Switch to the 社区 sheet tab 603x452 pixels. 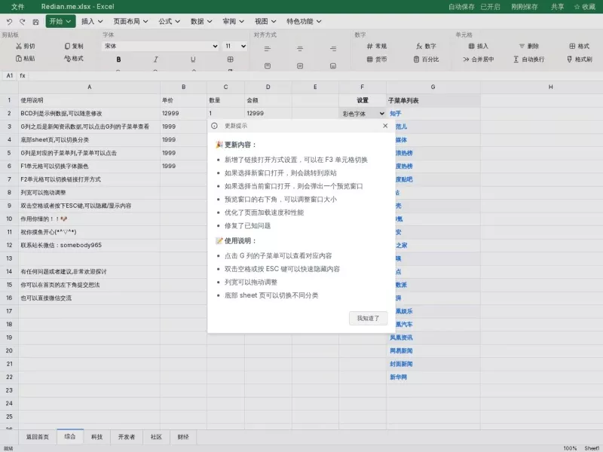156,437
